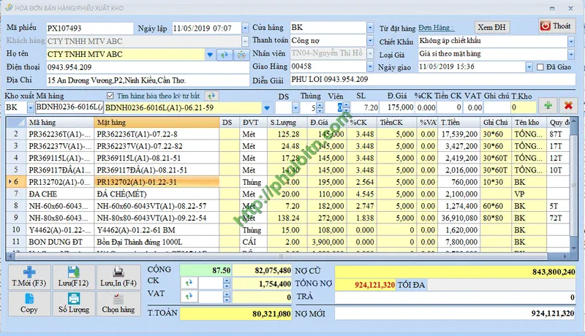Click the Ghi Chú column header

coord(496,122)
